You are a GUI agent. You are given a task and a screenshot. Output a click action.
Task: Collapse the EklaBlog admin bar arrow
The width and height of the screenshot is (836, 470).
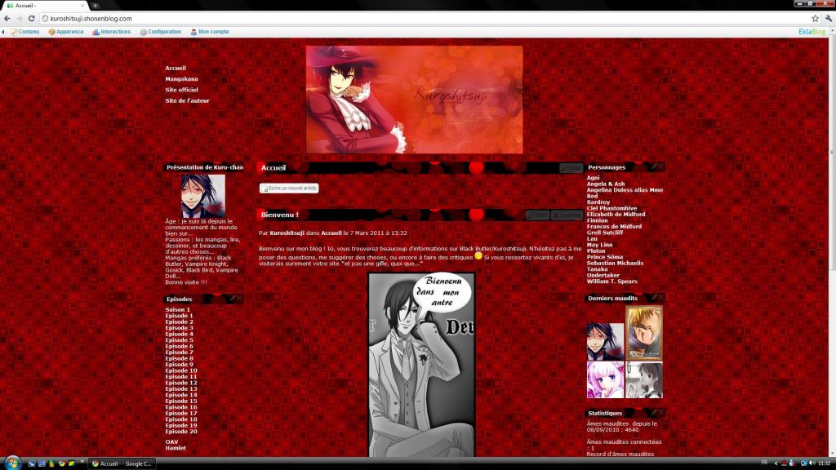point(3,32)
